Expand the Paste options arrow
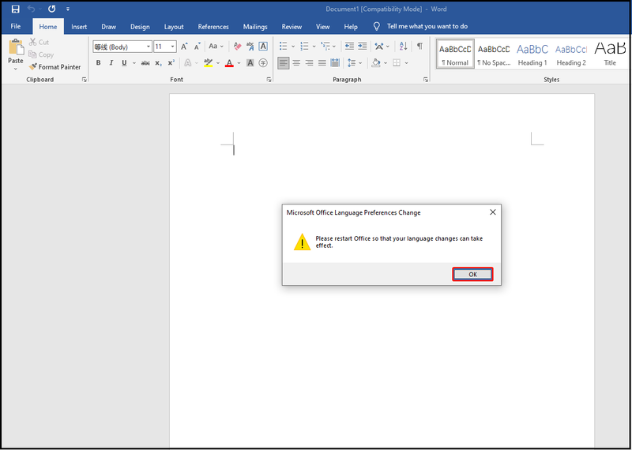The image size is (632, 450). point(16,69)
